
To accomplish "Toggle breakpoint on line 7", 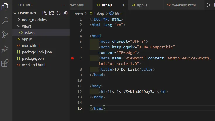I will (x=73, y=58).
